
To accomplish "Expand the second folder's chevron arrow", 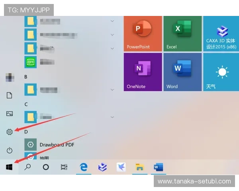I will tap(112, 35).
